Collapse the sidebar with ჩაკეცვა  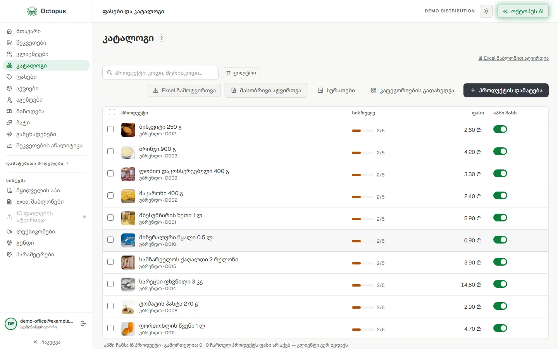[46, 342]
